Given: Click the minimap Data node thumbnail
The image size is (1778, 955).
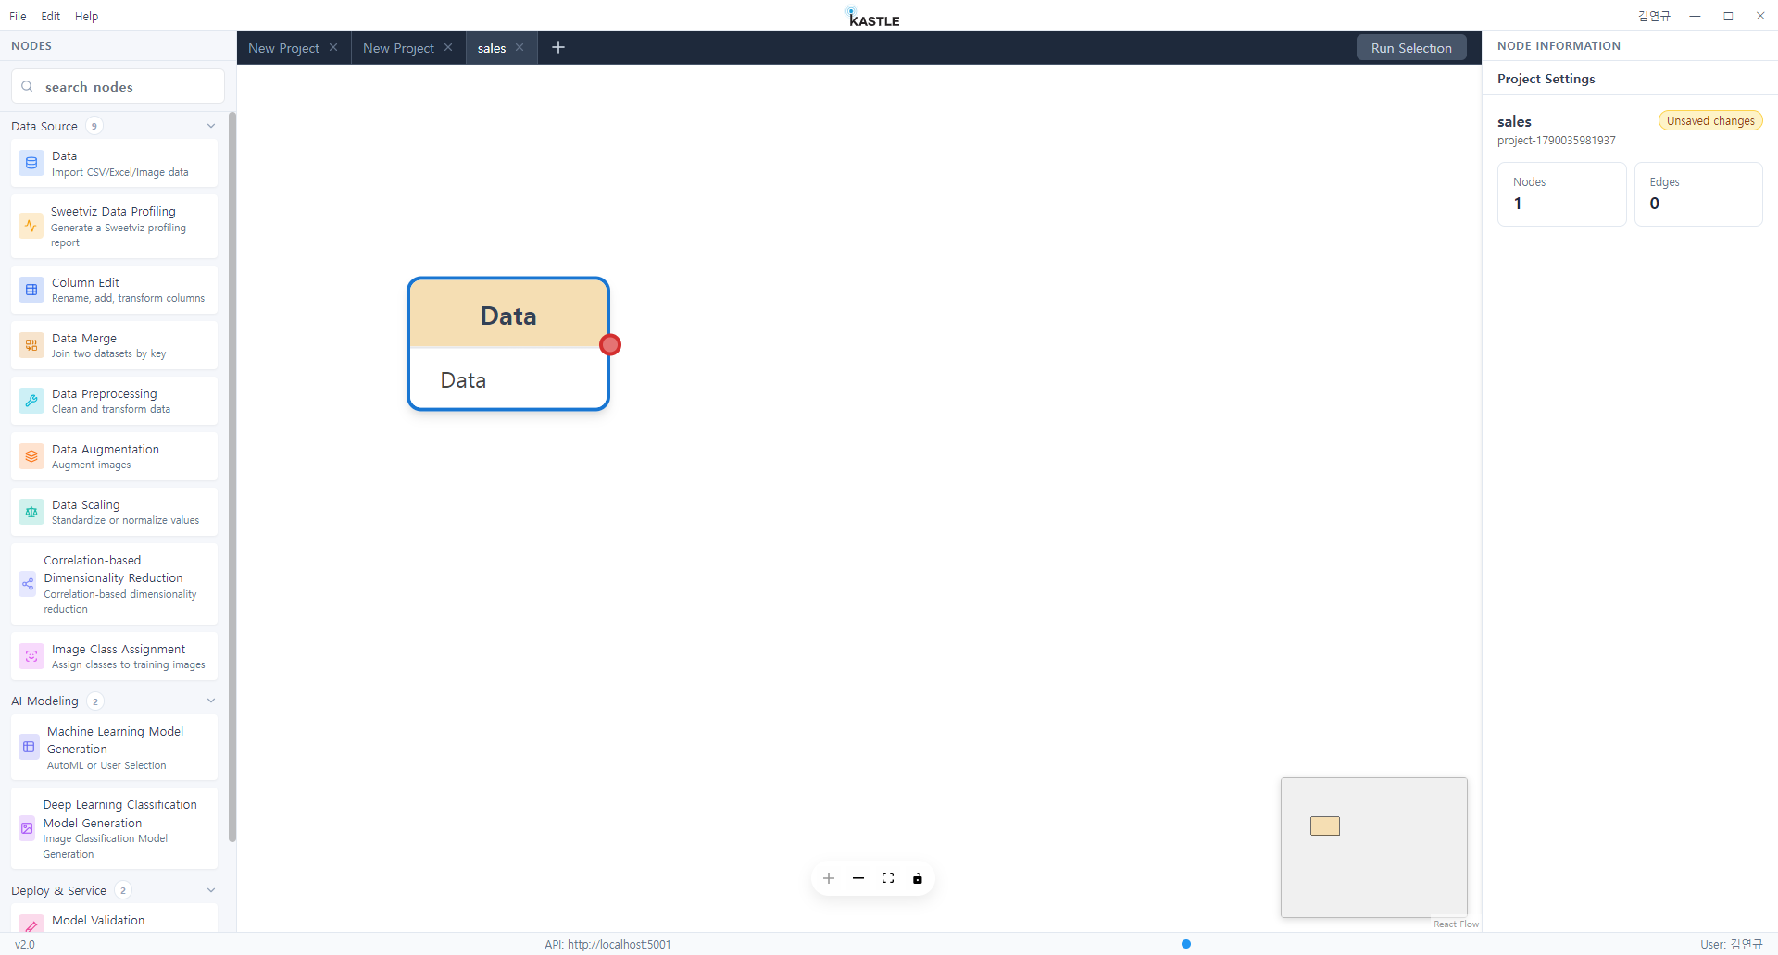Looking at the screenshot, I should click(1325, 825).
